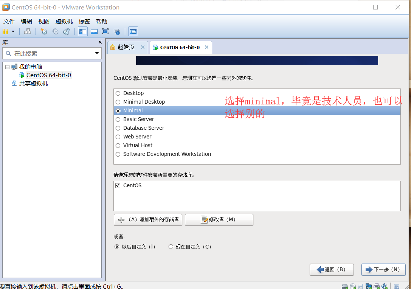Click the message log status icon
The width and height of the screenshot is (411, 289).
tap(397, 286)
